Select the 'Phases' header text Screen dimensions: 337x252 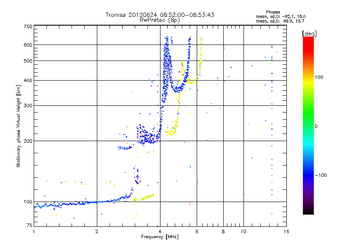pos(273,12)
